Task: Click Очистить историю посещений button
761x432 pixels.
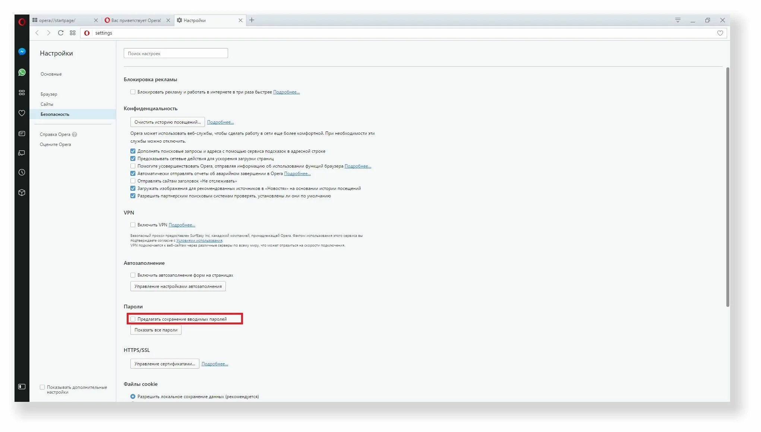Action: click(167, 122)
